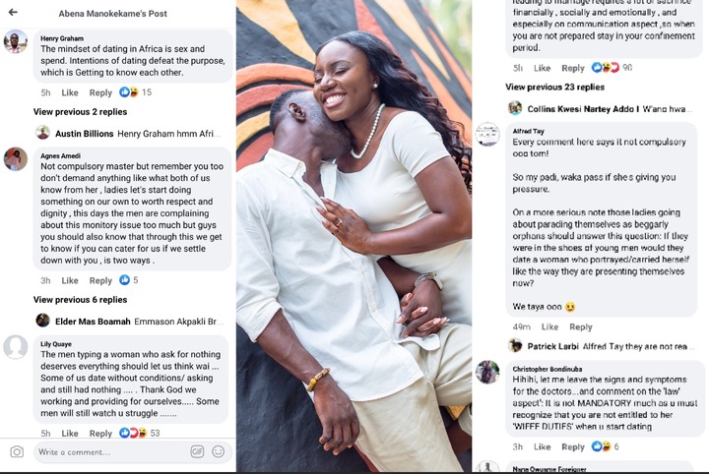Like Henry Graham's comment
This screenshot has height=474, width=709.
(x=70, y=92)
